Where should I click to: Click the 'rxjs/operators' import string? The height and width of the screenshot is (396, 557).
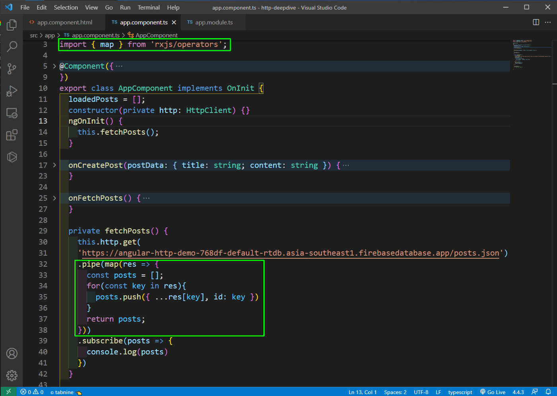(x=186, y=45)
